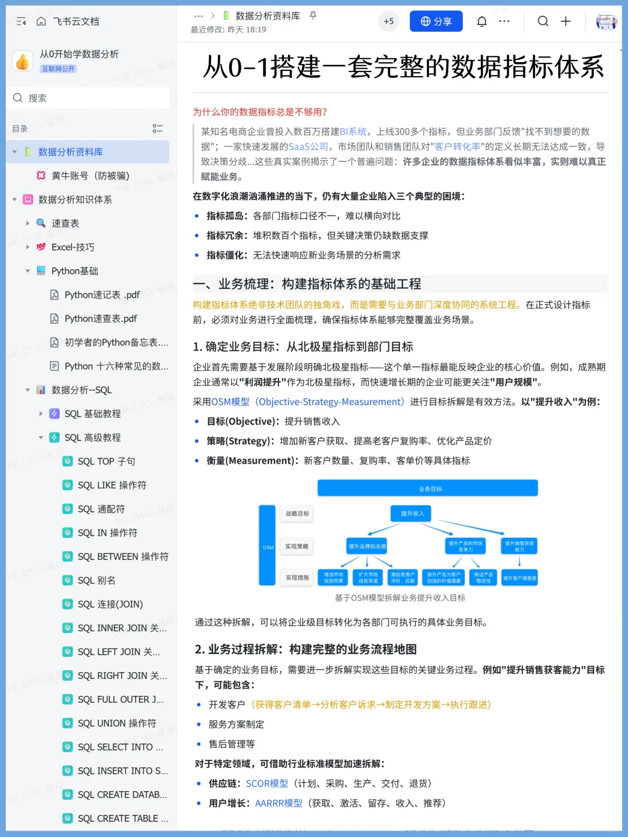Image resolution: width=628 pixels, height=837 pixels.
Task: Go to 飞书云文档 home icon
Action: coord(40,21)
